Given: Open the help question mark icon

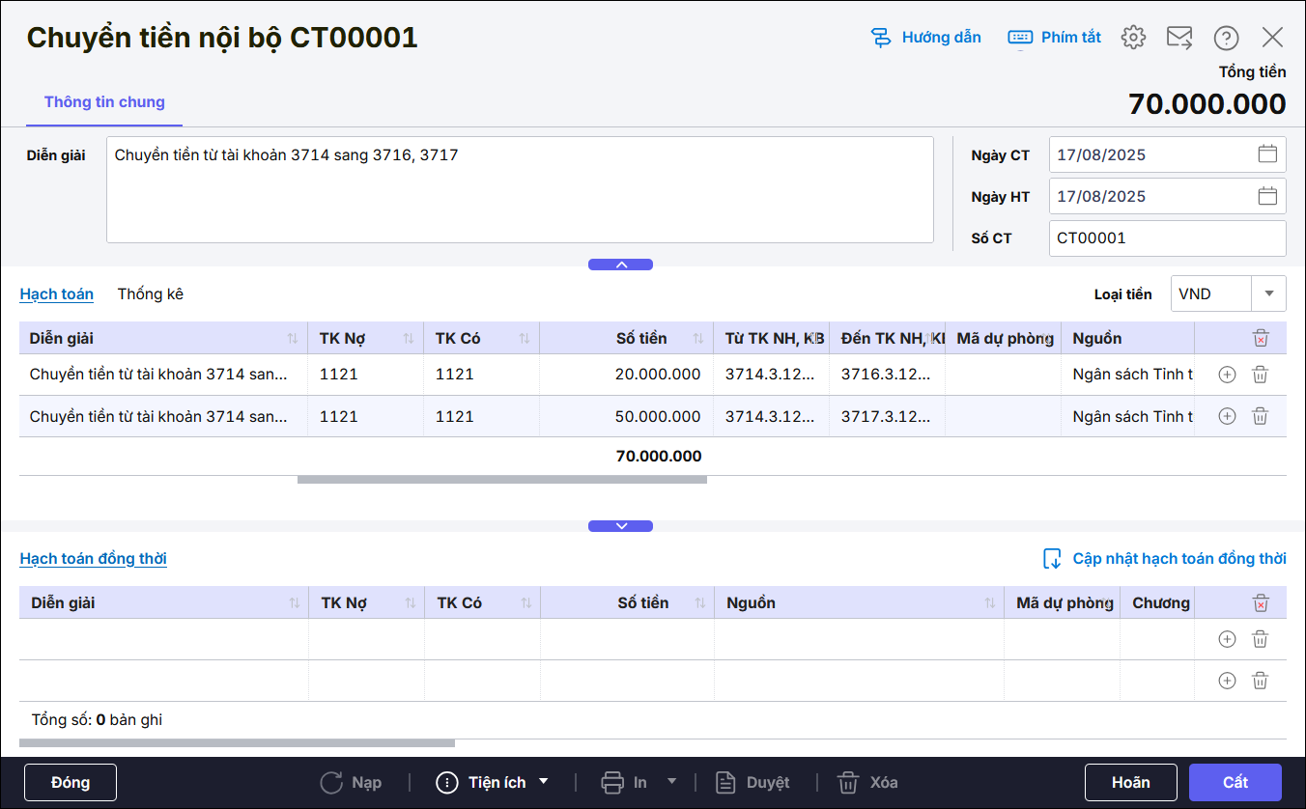Looking at the screenshot, I should point(1226,38).
